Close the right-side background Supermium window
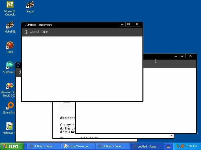Viewport: 201px width, 150px height. pyautogui.click(x=191, y=56)
